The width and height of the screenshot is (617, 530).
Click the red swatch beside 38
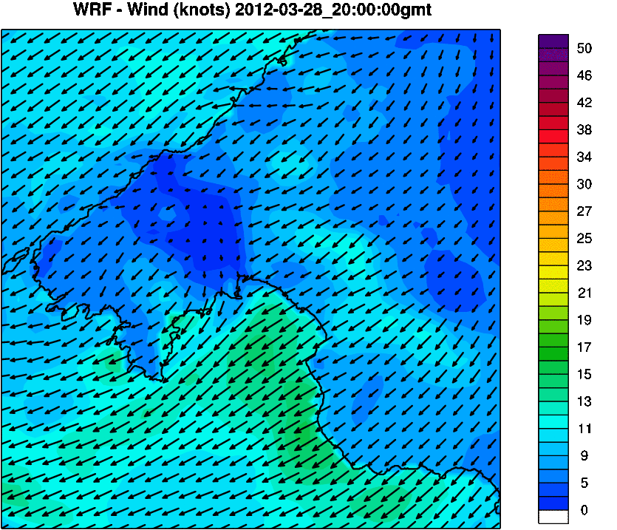pos(553,136)
